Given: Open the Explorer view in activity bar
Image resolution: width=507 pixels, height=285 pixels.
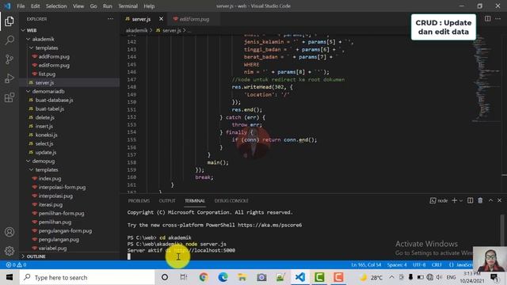Looking at the screenshot, I should 10,21.
